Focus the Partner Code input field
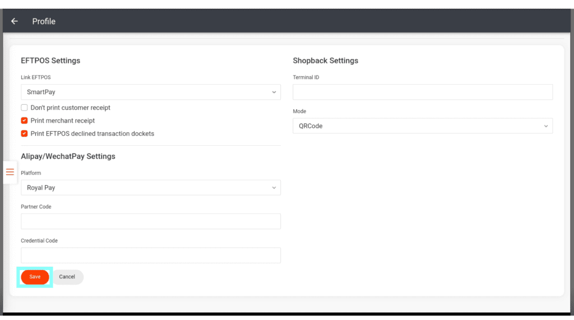574x320 pixels. pyautogui.click(x=150, y=221)
